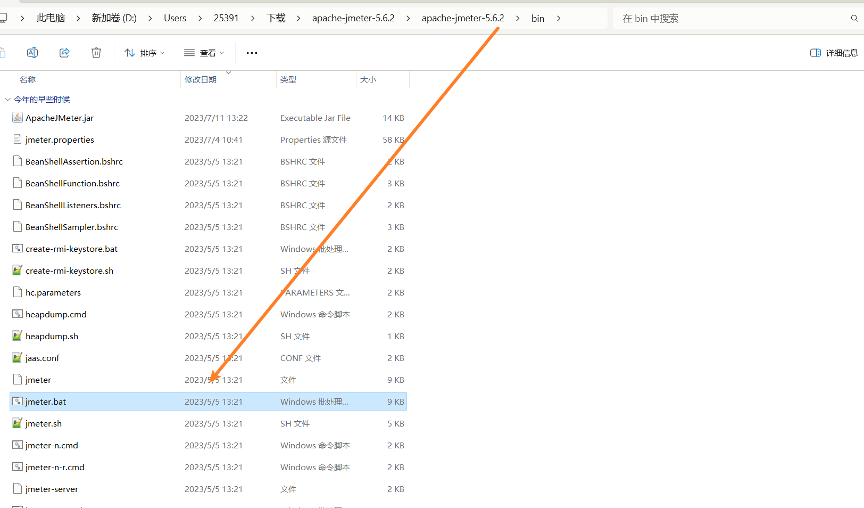864x508 pixels.
Task: Select jmeter.bat file icon
Action: tap(18, 402)
